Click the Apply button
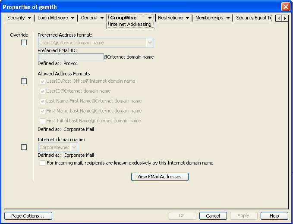293x224 pixels. tap(244, 216)
